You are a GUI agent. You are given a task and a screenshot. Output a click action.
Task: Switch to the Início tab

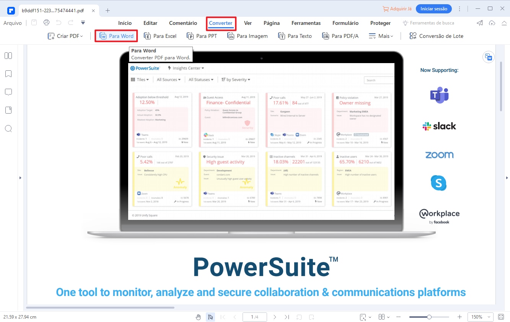(x=125, y=23)
